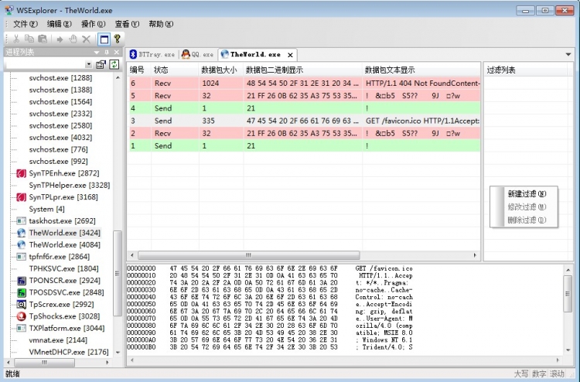Open the 查看 menu
This screenshot has height=382, width=580.
pyautogui.click(x=127, y=25)
